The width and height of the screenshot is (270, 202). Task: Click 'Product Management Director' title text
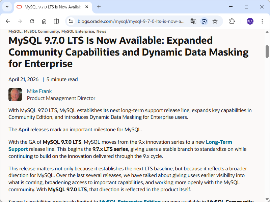pyautogui.click(x=61, y=98)
